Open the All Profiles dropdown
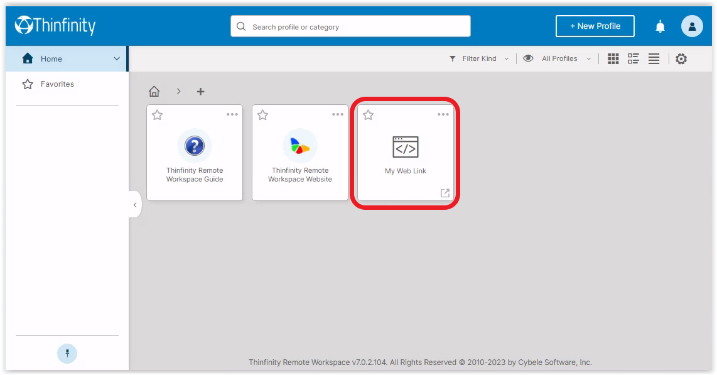Image resolution: width=717 pixels, height=375 pixels. [x=566, y=58]
